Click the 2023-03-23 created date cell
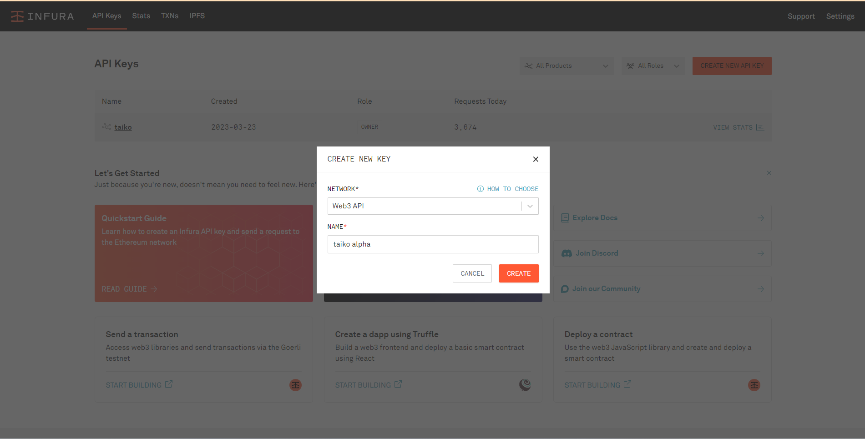865x439 pixels. (233, 127)
